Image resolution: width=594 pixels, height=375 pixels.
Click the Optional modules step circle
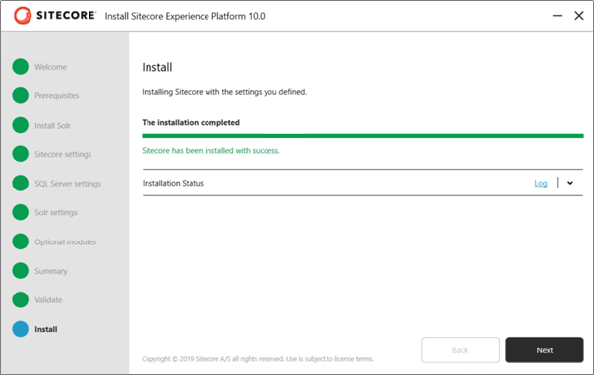(20, 241)
